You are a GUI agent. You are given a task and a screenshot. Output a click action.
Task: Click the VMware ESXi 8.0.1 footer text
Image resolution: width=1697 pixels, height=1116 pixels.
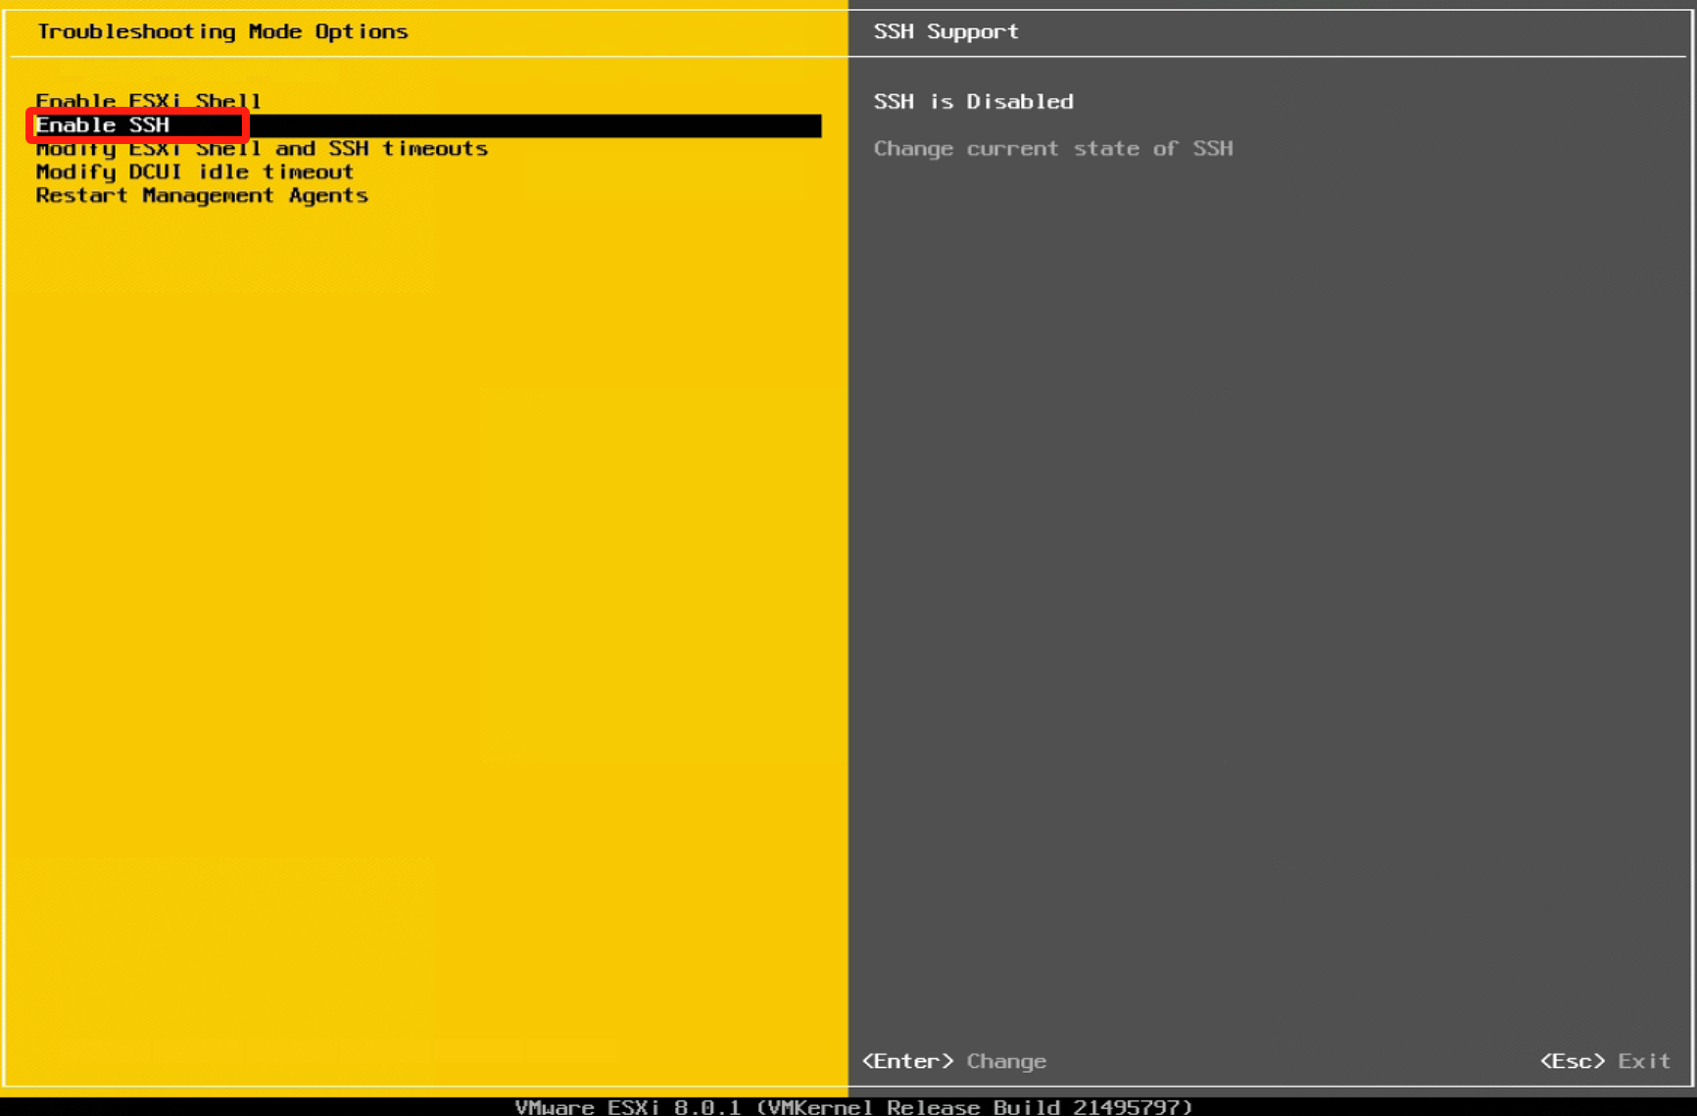coord(627,1107)
